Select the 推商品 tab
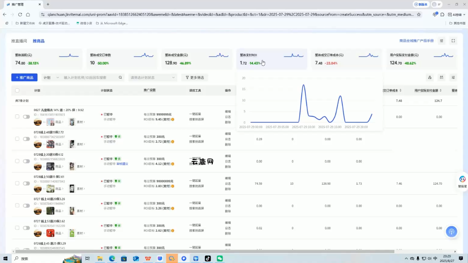468x263 pixels. (x=39, y=41)
